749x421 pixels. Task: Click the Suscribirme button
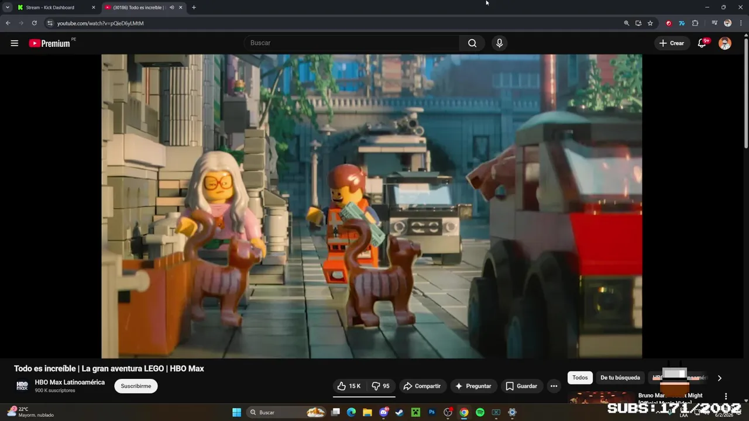(x=136, y=386)
